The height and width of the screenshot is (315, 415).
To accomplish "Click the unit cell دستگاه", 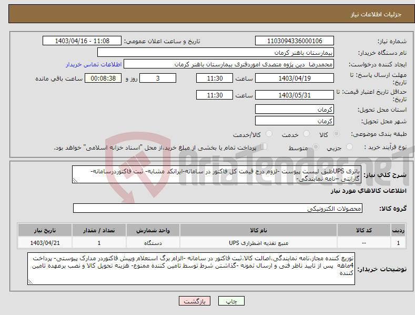I will (153, 243).
